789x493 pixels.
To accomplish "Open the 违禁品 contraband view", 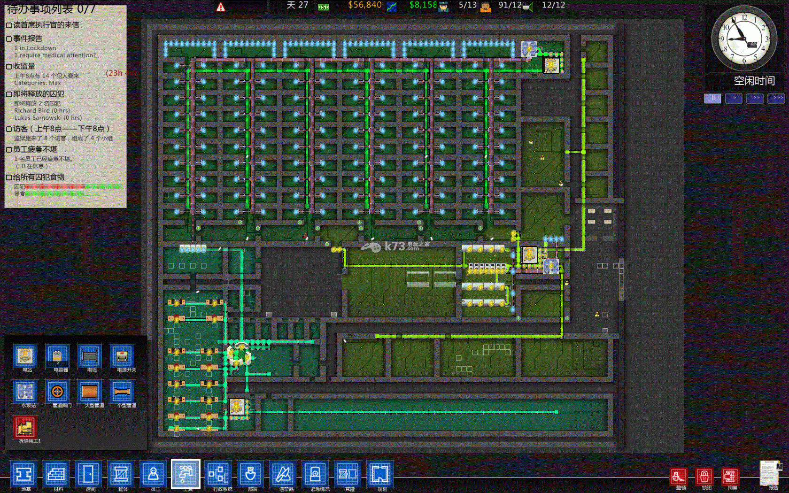I will point(283,474).
